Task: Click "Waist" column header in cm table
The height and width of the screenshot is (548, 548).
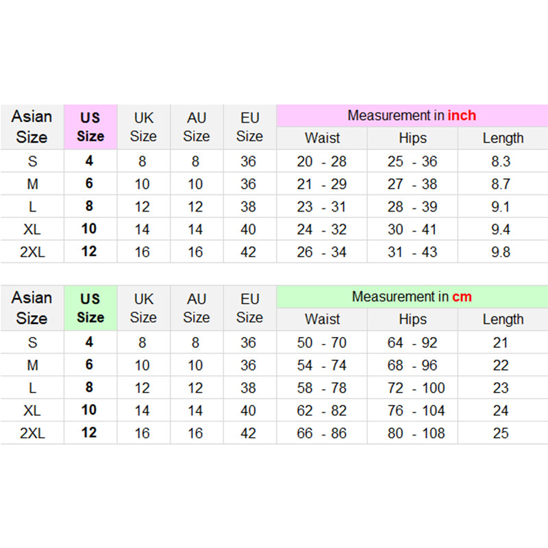Action: [322, 319]
